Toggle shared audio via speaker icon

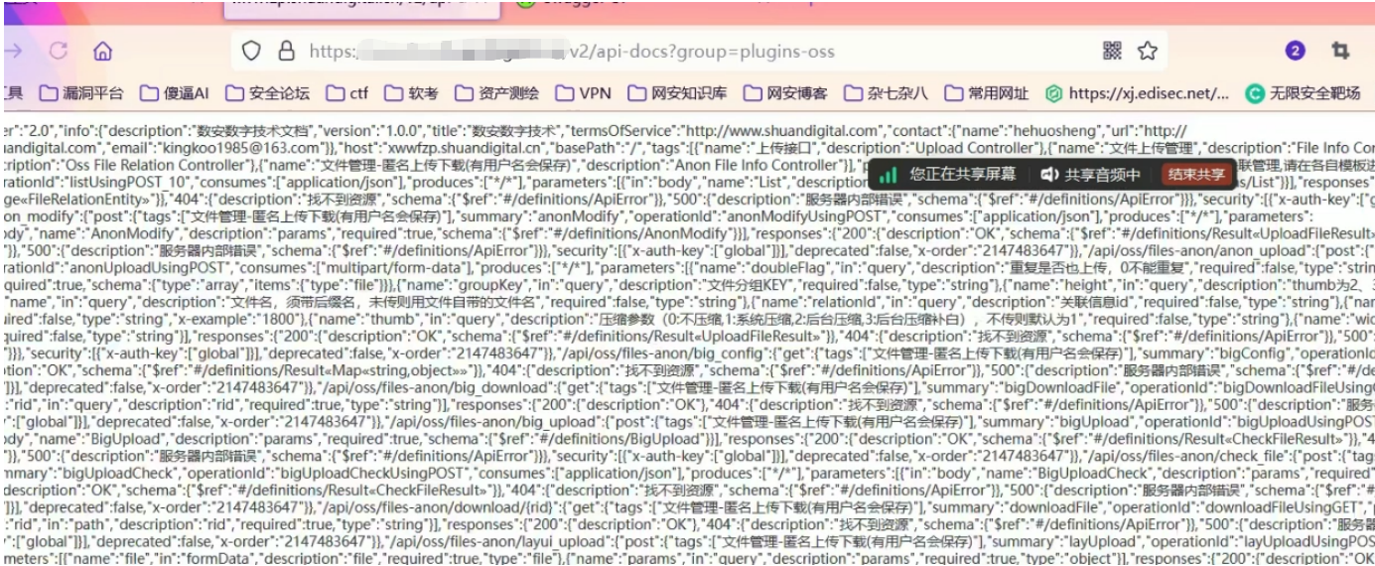tap(1050, 175)
